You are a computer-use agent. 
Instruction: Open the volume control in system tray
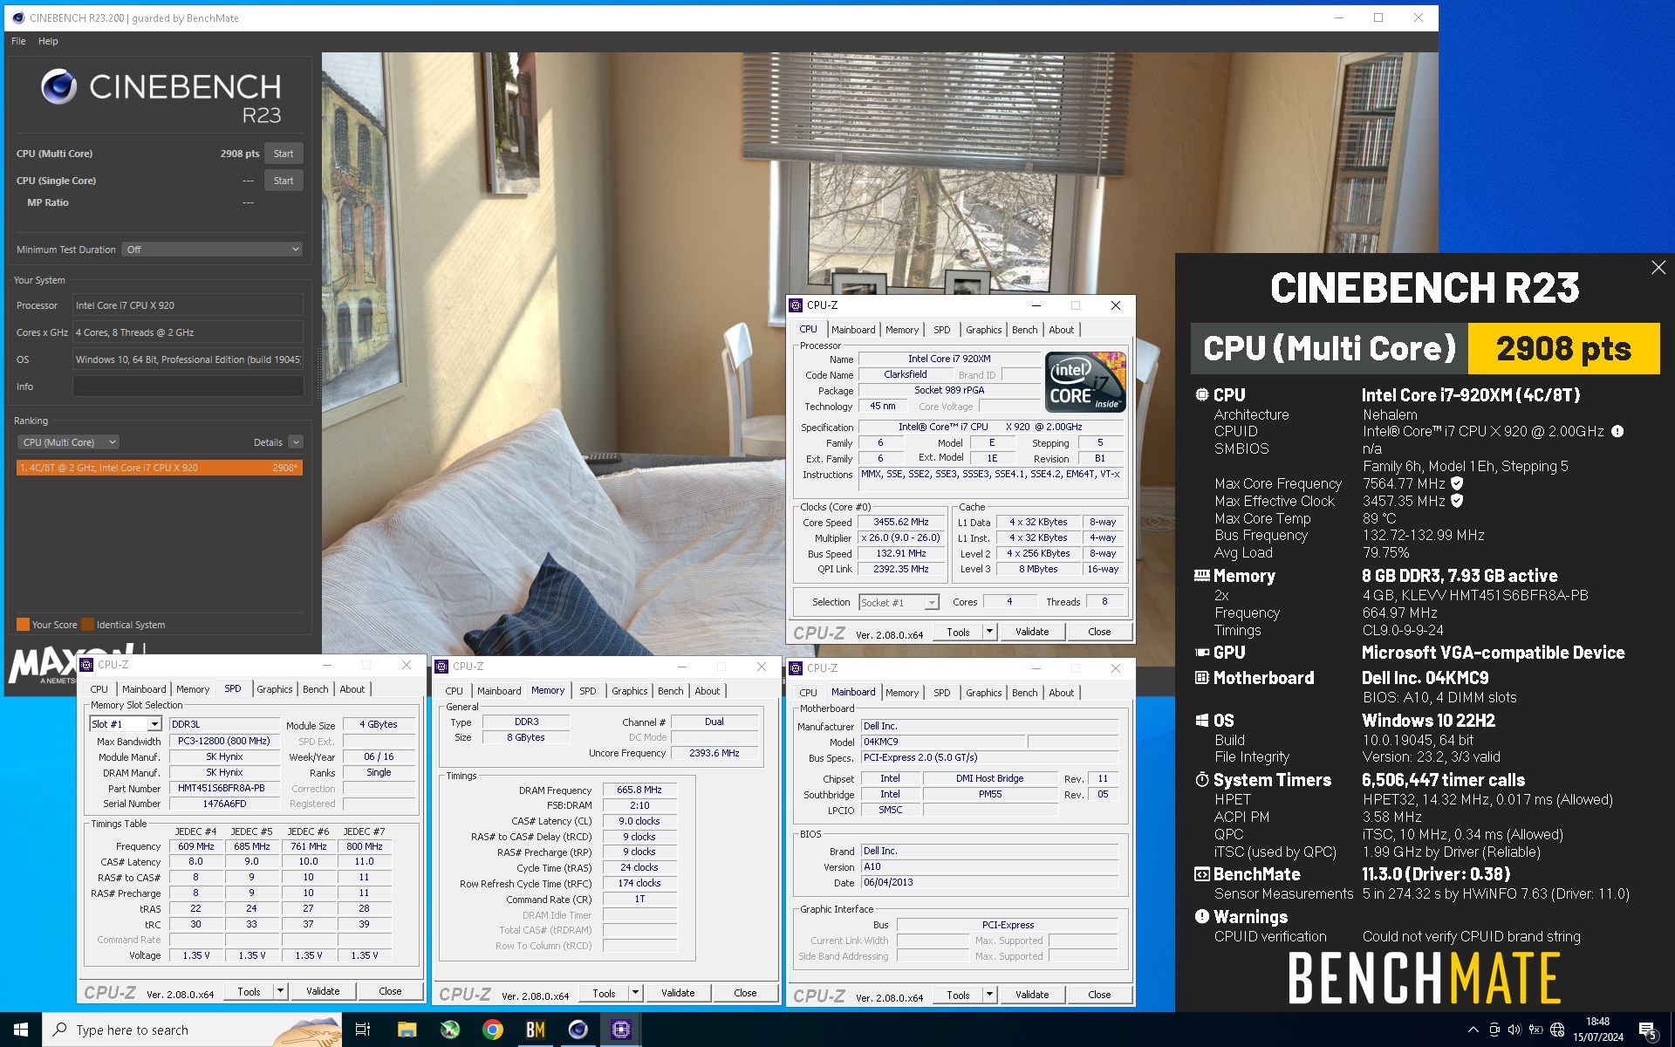click(1514, 1030)
